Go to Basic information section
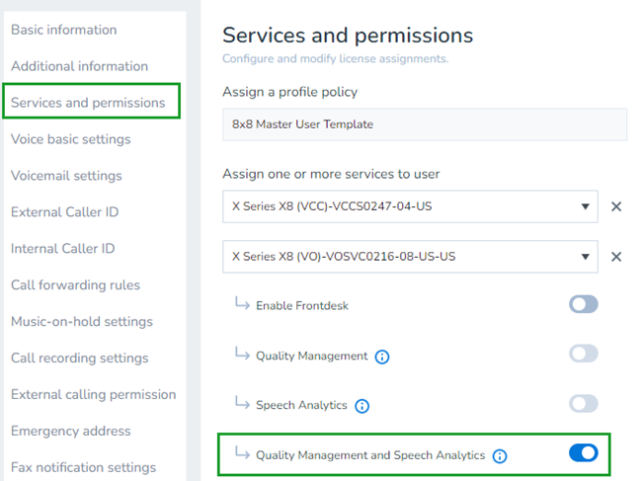The height and width of the screenshot is (481, 642). 63,30
